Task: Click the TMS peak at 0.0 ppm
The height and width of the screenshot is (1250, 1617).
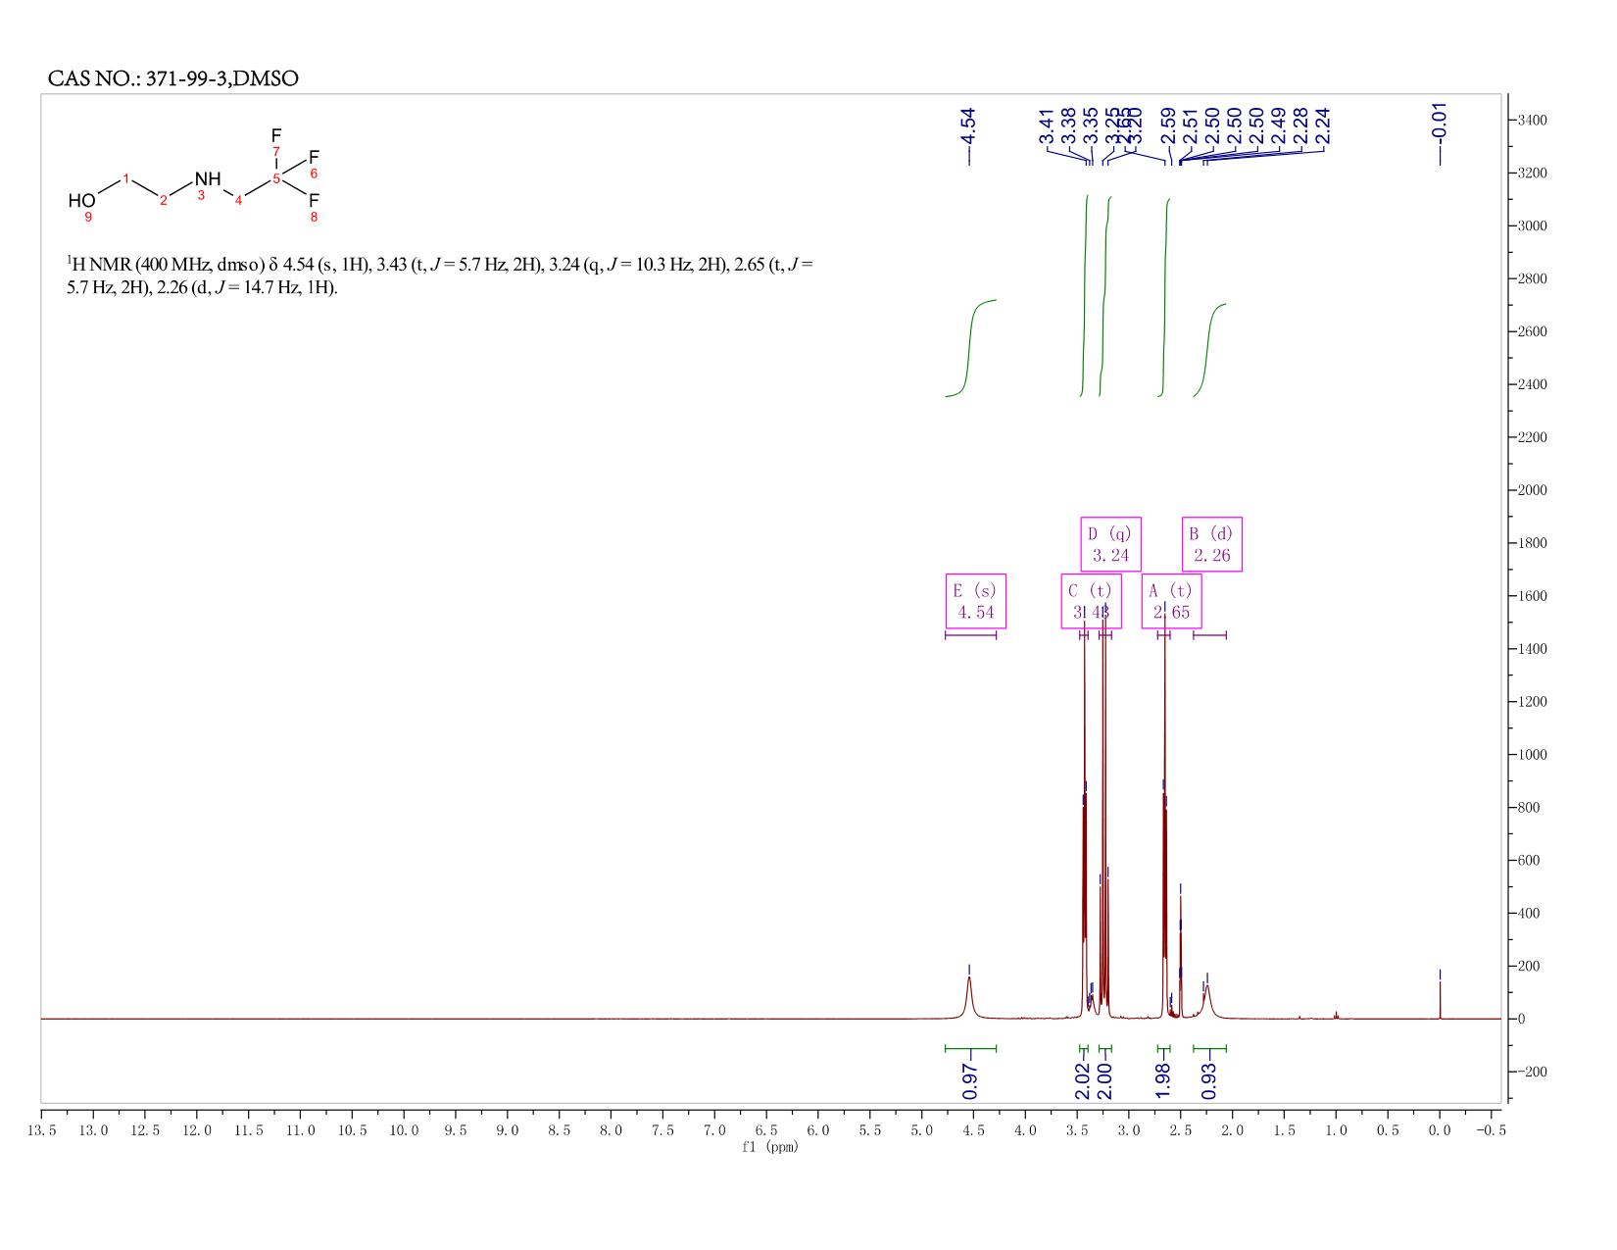Action: pyautogui.click(x=1440, y=997)
